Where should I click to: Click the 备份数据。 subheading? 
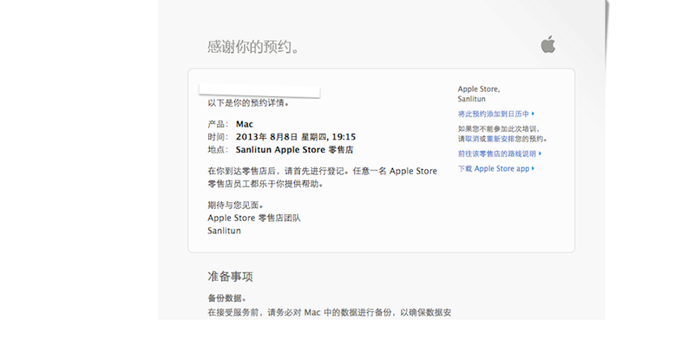[227, 297]
